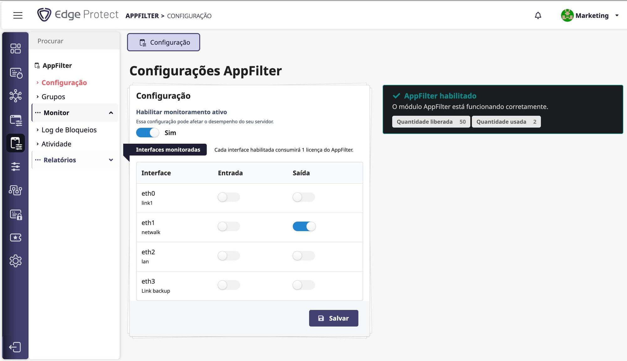Select the Configuração tab
Screen dimensions: 627x361
164,42
